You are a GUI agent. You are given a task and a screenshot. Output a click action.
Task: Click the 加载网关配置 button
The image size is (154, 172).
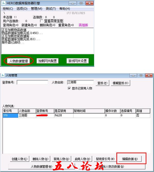47,61
